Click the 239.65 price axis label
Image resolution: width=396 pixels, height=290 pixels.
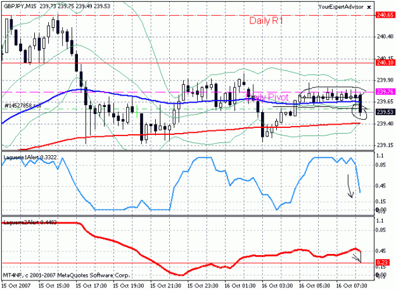tap(385, 102)
